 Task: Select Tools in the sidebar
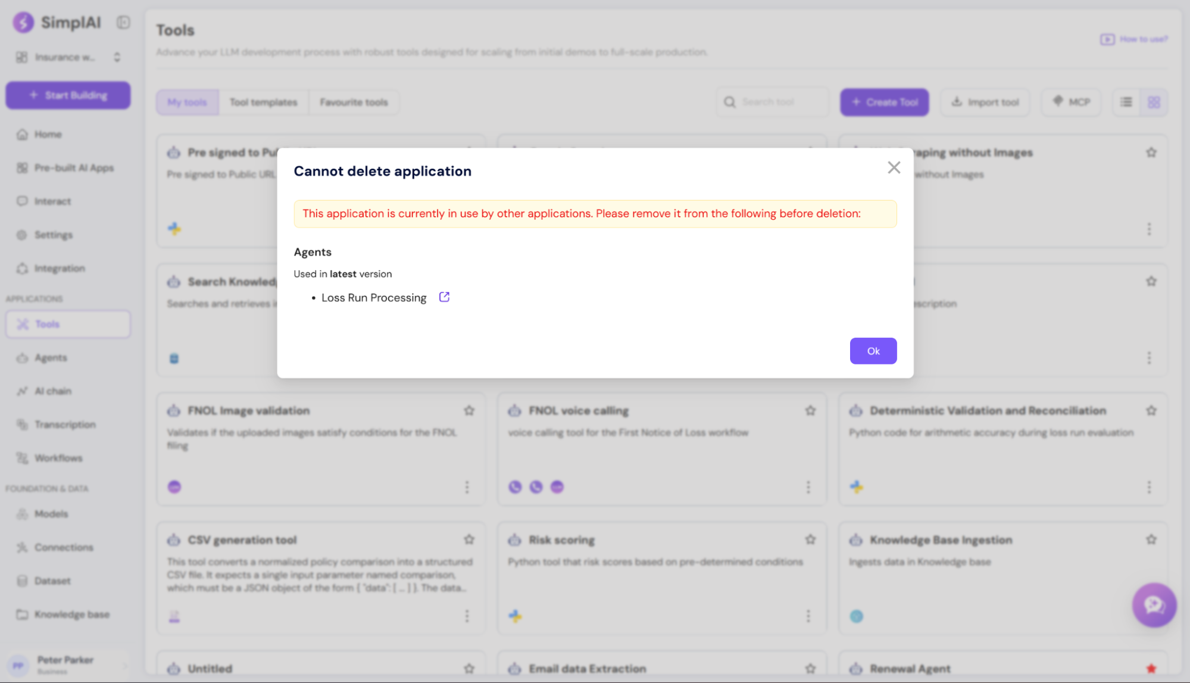68,324
